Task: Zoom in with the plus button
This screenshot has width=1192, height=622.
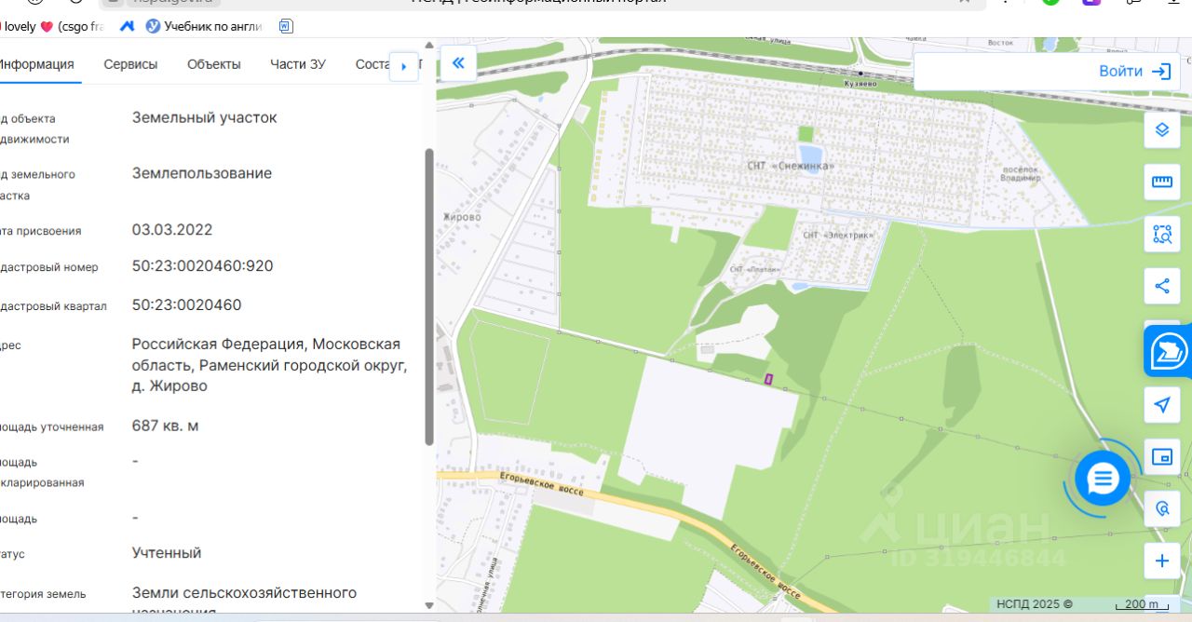Action: [x=1161, y=561]
